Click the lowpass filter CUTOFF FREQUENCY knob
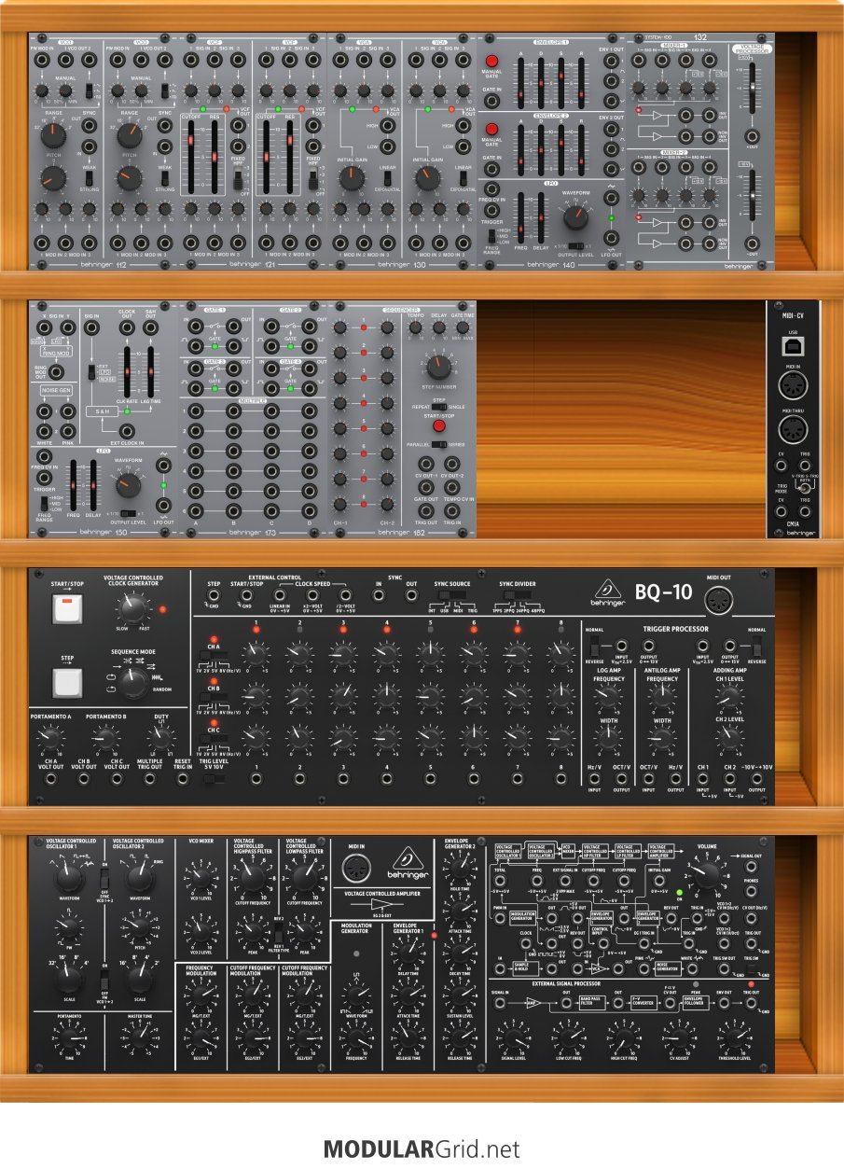This screenshot has width=844, height=1169. point(304,876)
